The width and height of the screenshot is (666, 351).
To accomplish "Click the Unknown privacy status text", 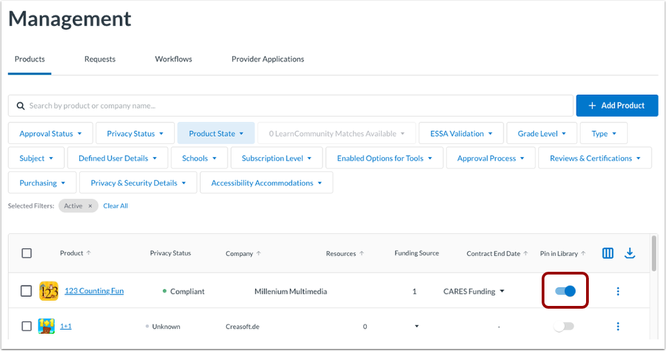I will 166,326.
